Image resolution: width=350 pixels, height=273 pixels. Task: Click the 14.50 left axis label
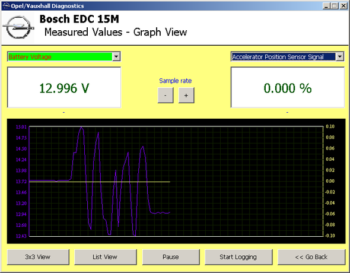pos(21,149)
